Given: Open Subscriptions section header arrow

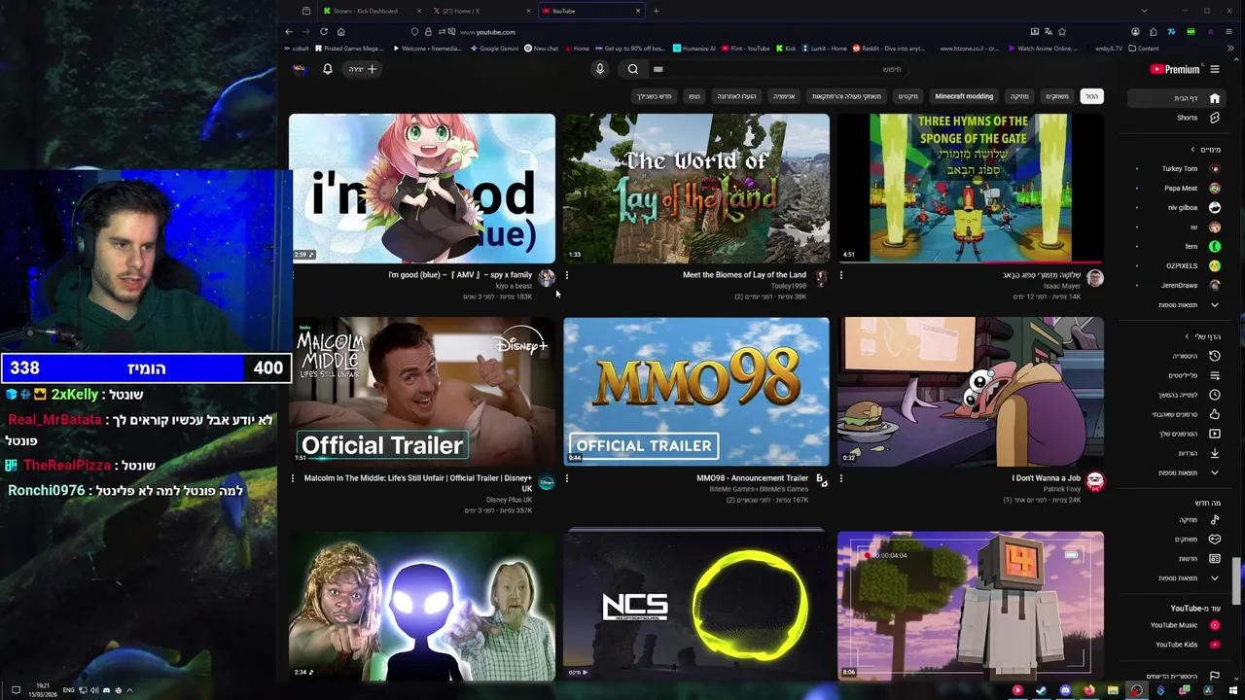Looking at the screenshot, I should pyautogui.click(x=1193, y=150).
